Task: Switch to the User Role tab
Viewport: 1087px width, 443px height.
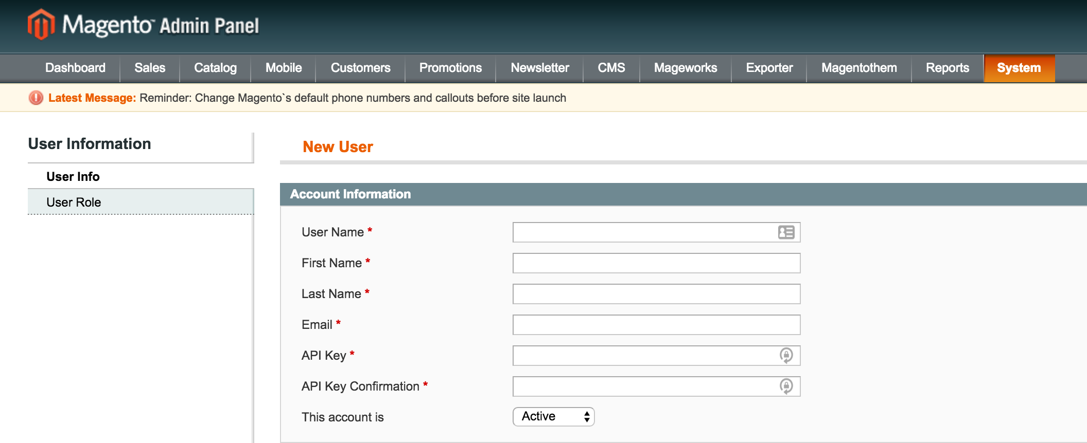Action: [x=141, y=202]
